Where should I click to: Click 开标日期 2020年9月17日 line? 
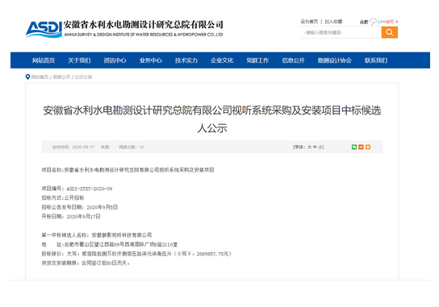pyautogui.click(x=71, y=217)
